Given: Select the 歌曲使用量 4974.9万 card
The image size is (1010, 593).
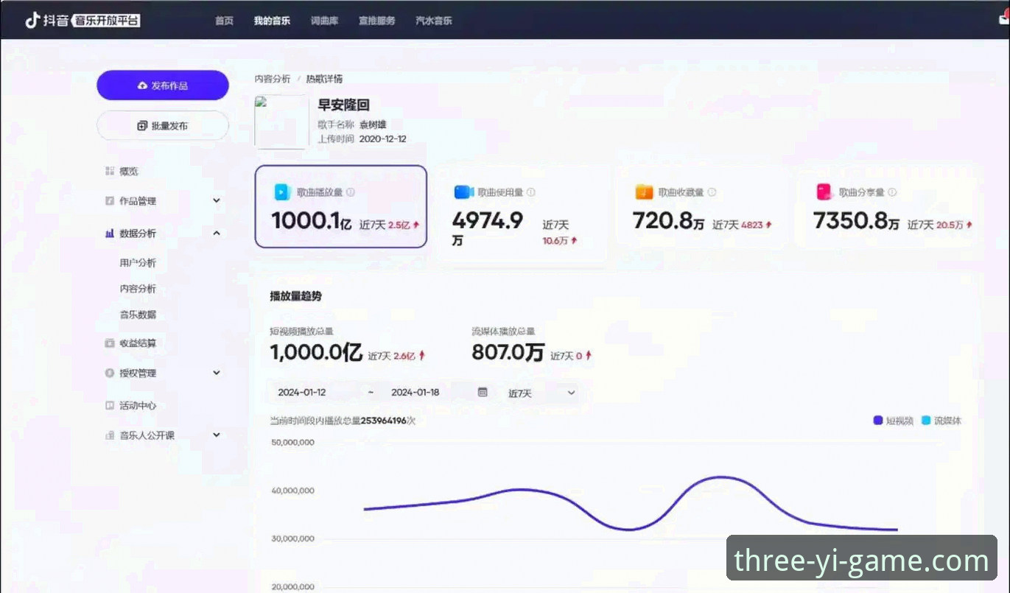Looking at the screenshot, I should coord(522,213).
